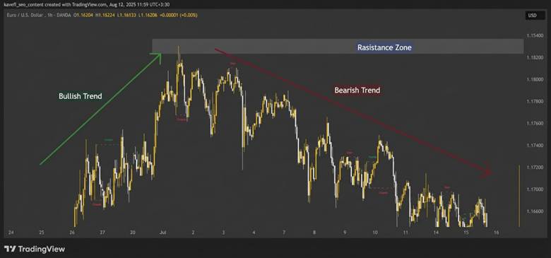Viewport: 551px width, 258px height.
Task: Click date label 10 on time axis
Action: point(375,233)
